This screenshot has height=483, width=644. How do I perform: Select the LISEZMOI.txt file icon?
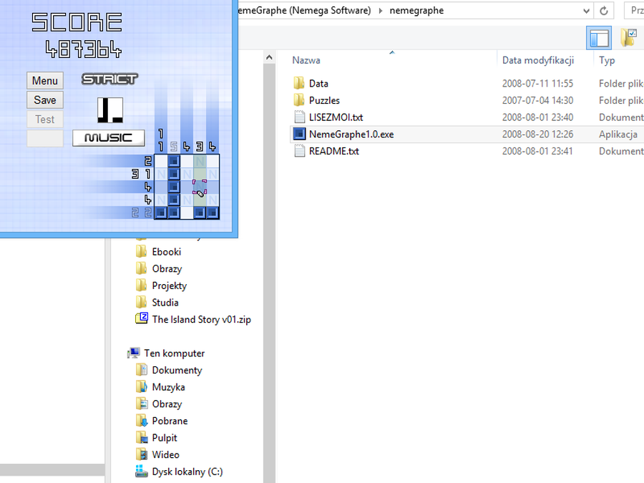[x=299, y=117]
